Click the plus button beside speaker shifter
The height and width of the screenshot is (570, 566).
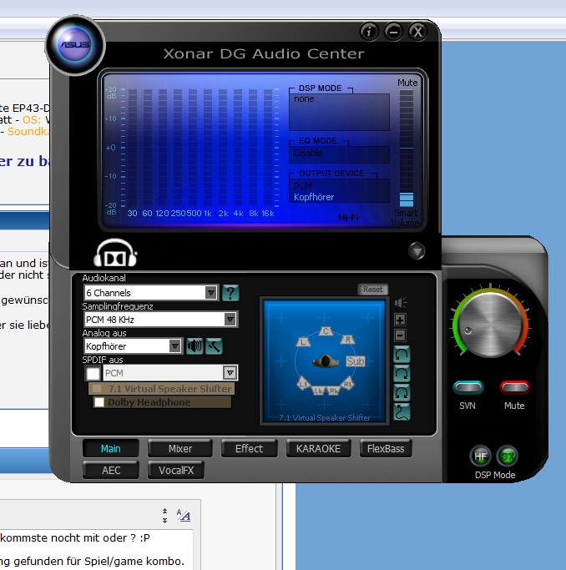[x=400, y=320]
